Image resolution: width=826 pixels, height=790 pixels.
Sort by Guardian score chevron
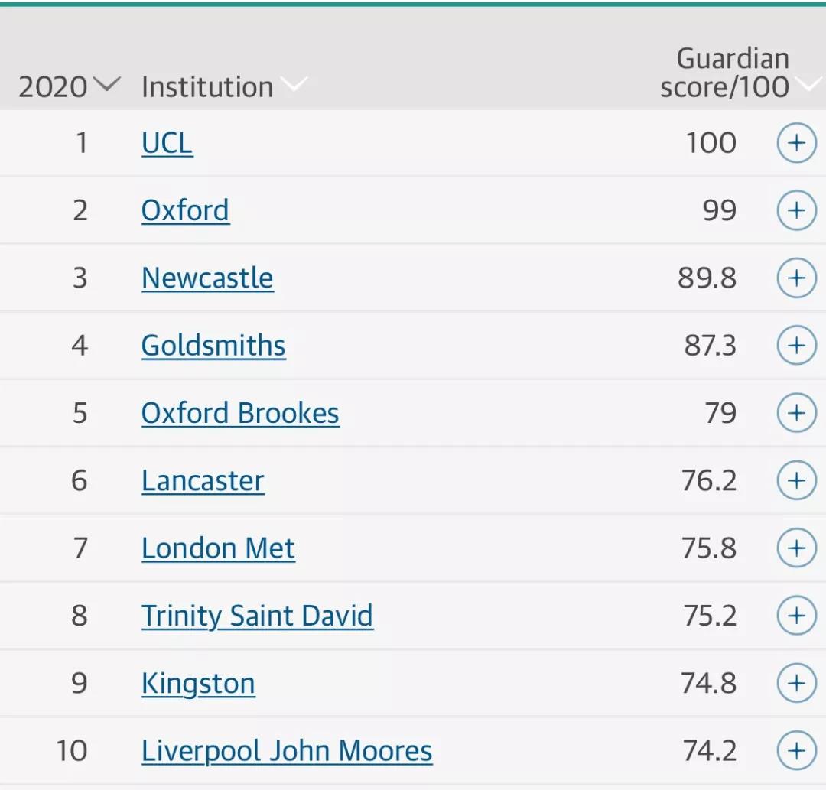click(811, 84)
